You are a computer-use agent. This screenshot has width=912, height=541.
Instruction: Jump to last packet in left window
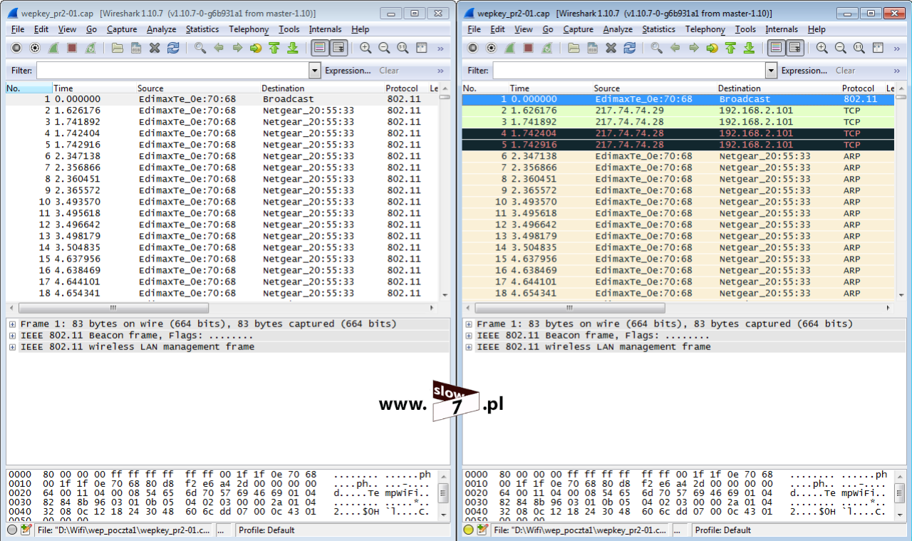click(x=293, y=48)
